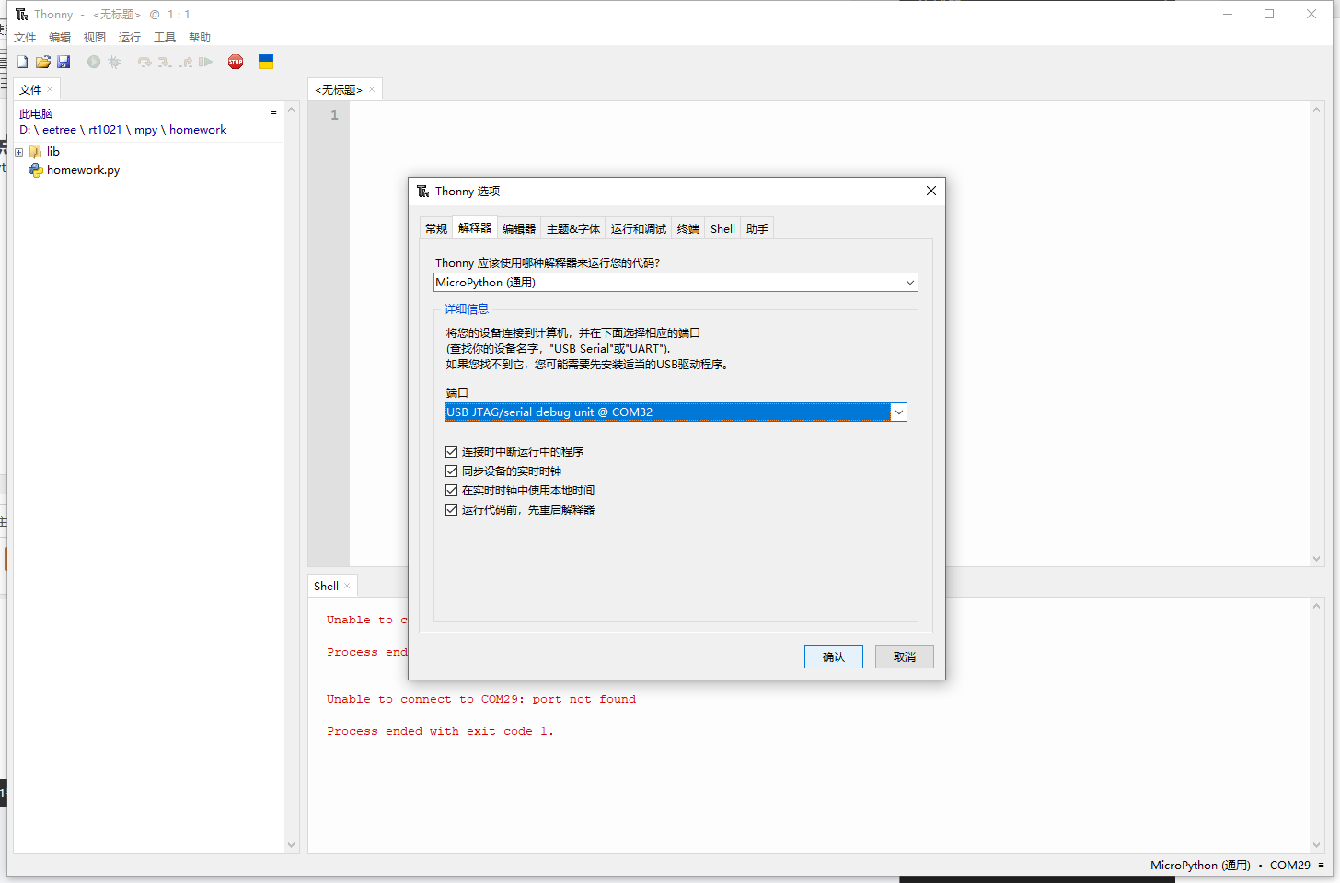Select the lib folder row

coord(53,151)
